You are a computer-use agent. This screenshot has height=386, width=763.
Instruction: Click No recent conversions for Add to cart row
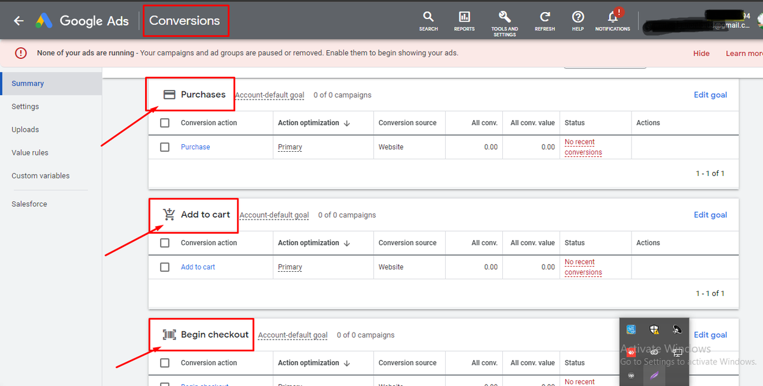click(x=583, y=267)
